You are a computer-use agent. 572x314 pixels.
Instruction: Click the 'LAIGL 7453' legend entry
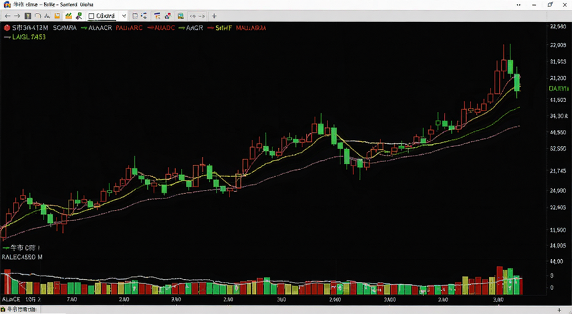click(x=25, y=37)
